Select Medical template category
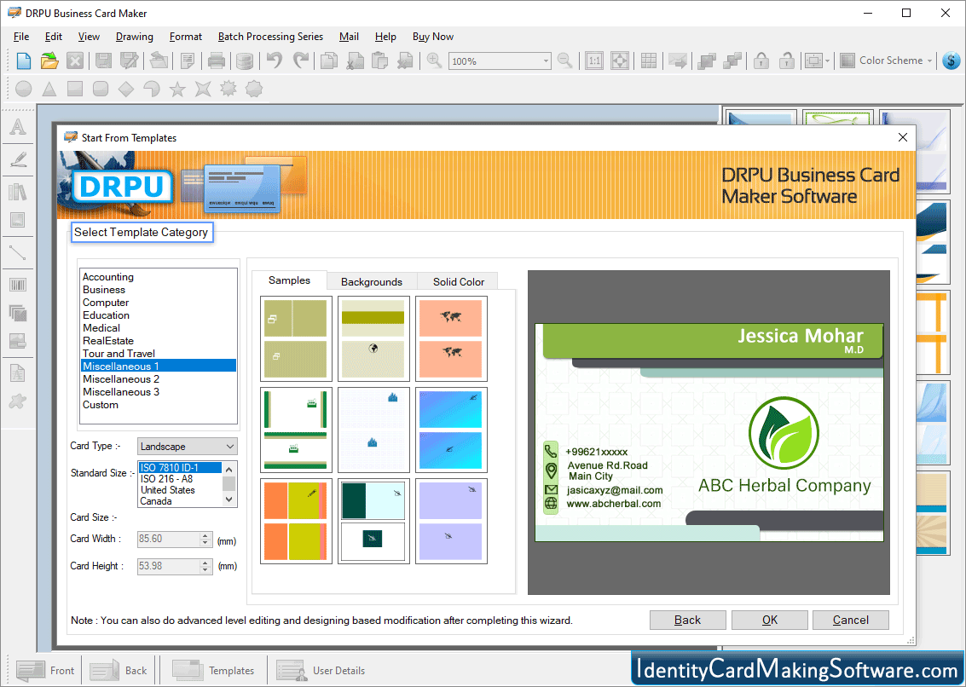The image size is (966, 687). [101, 327]
